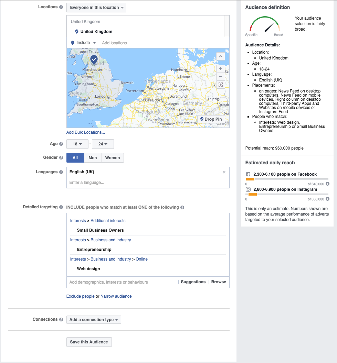337x363 pixels.
Task: Click the map fullscreen icon
Action: point(221,85)
